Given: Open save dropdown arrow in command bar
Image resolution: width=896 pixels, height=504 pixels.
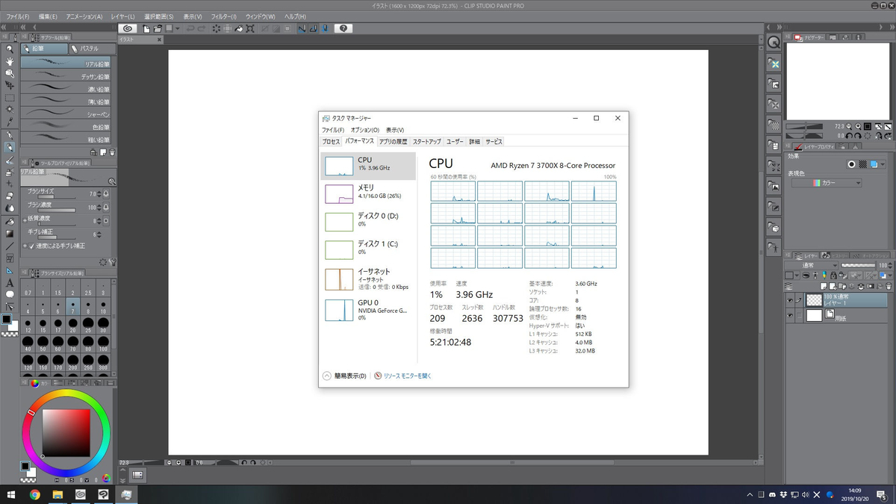Looking at the screenshot, I should point(178,28).
